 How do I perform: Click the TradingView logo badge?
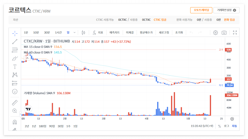point(28,109)
